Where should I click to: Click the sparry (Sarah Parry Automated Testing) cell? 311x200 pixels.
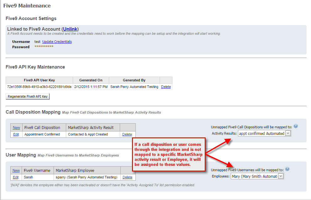[87, 177]
